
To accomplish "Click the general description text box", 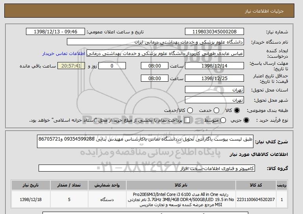I will coord(145,141).
